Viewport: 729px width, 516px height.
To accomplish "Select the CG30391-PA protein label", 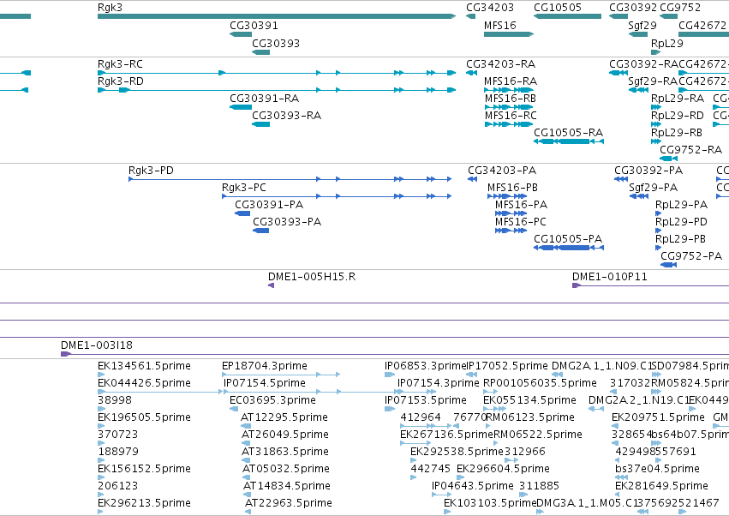I will [269, 205].
